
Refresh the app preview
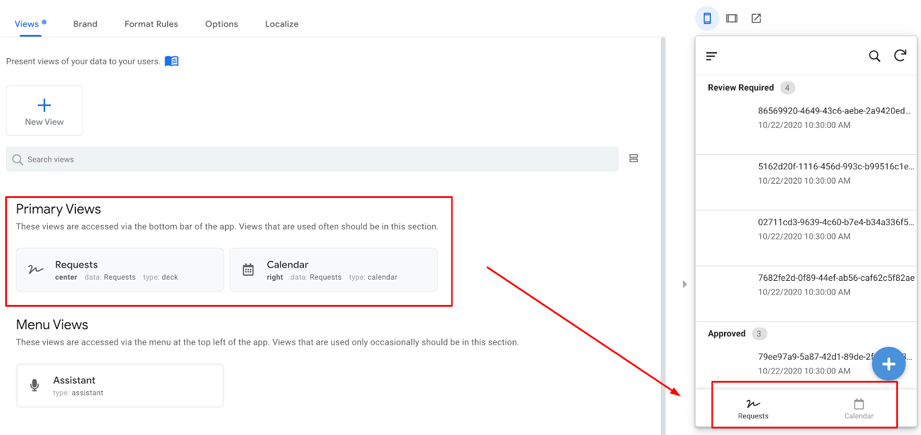[900, 55]
